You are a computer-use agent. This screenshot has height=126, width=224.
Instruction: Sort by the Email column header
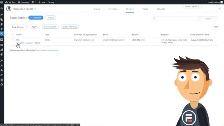tap(106, 35)
